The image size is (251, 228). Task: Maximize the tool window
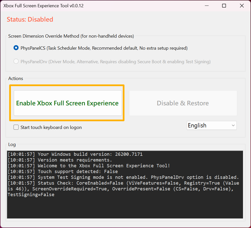[224, 6]
